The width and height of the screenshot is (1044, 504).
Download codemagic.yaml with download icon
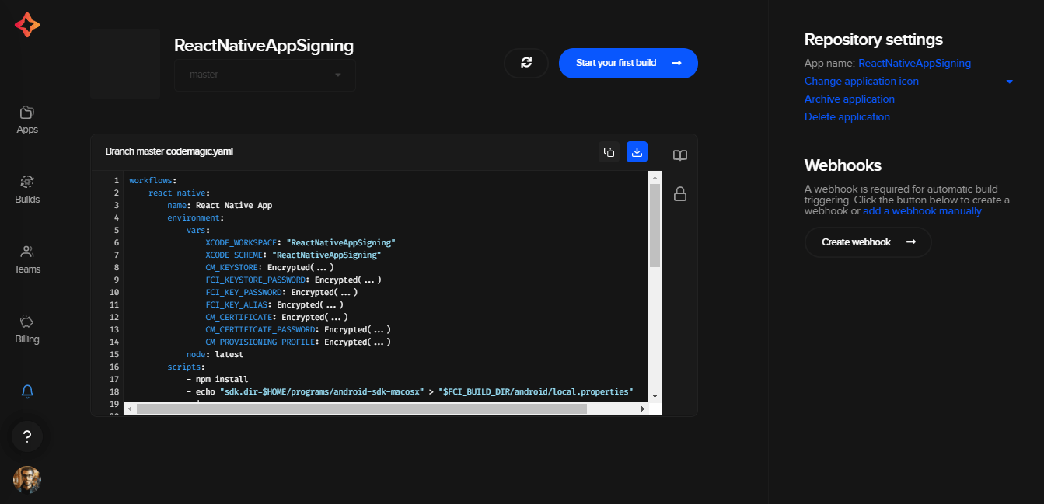click(x=637, y=152)
